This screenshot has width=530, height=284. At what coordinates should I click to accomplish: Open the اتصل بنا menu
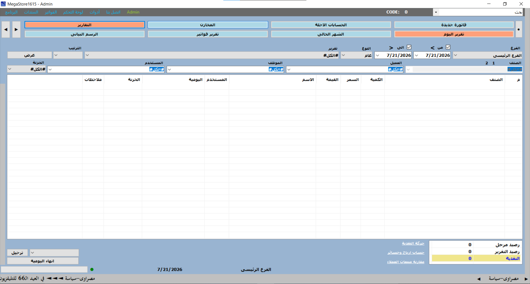coord(113,12)
